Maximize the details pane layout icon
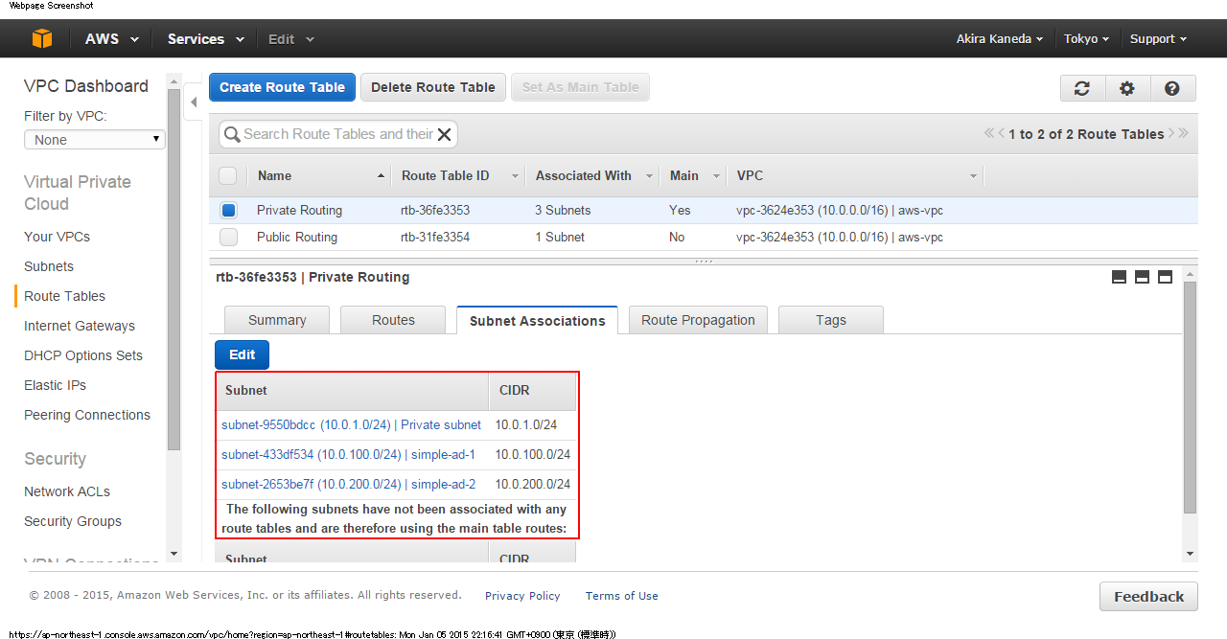The height and width of the screenshot is (639, 1227). pos(1165,277)
